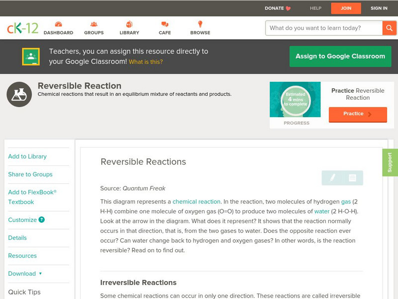The height and width of the screenshot is (299, 398).
Task: Click the 'Irreversible Reactions' heading
Action: [x=138, y=283]
